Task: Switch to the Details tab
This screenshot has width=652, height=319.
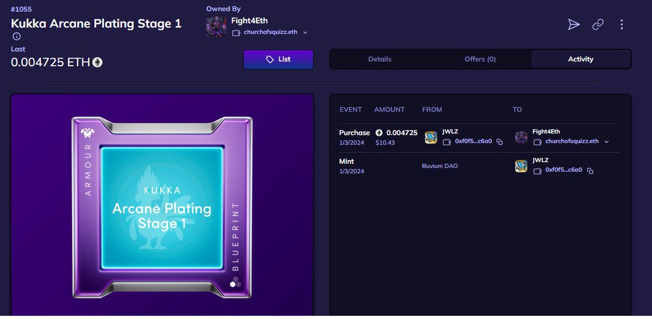Action: [x=380, y=59]
